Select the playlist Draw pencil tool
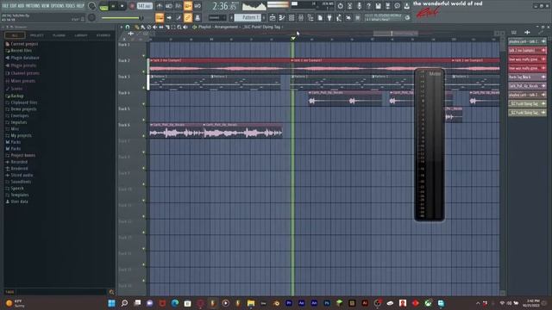 click(x=137, y=27)
